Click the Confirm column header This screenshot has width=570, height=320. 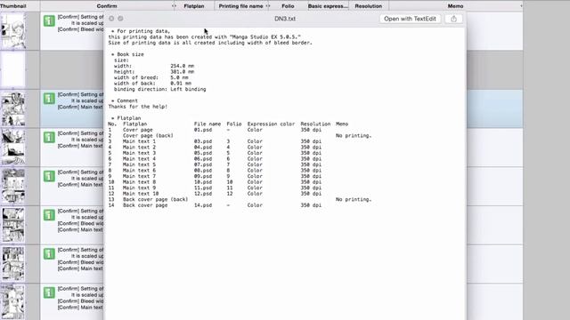pyautogui.click(x=107, y=6)
